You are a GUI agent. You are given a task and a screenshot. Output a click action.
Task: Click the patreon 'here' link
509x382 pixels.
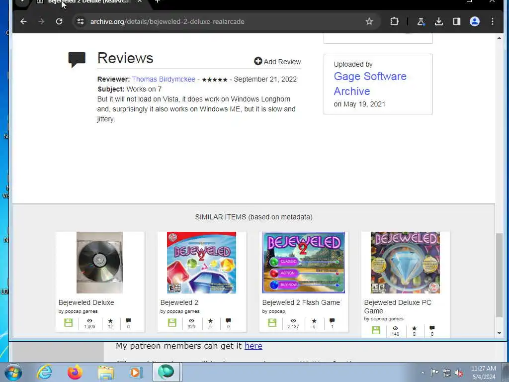(253, 346)
